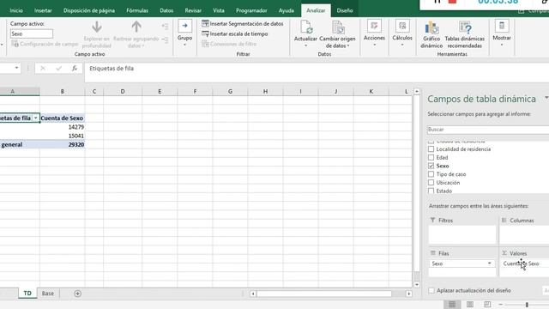Check the Estado field checkbox
549x309 pixels.
[x=431, y=191]
